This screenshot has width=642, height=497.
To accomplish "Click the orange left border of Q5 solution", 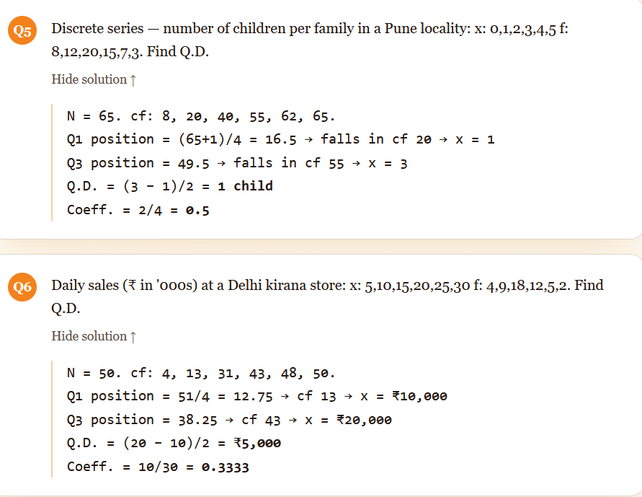I will 53,162.
